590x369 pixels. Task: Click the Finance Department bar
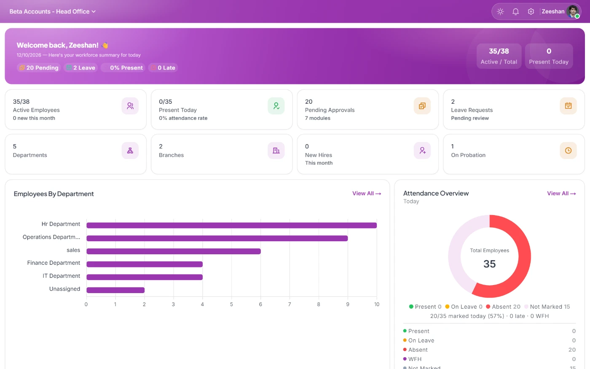click(x=145, y=264)
